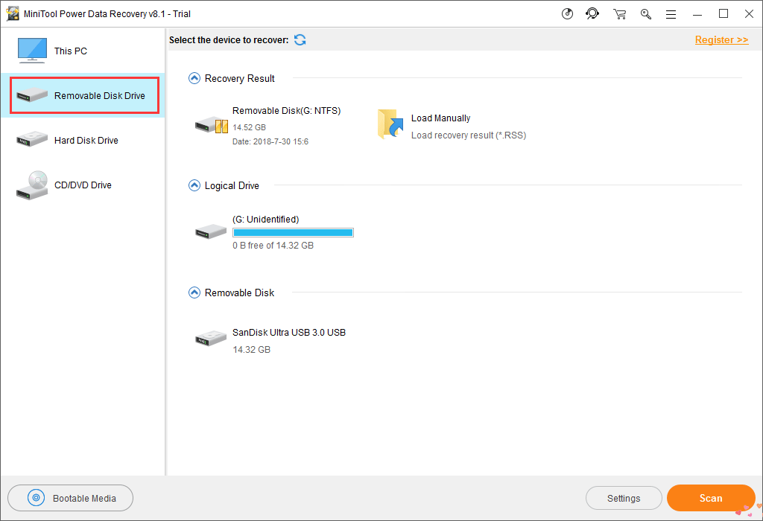The height and width of the screenshot is (521, 763).
Task: Start a Scan of the selected device
Action: pos(710,497)
